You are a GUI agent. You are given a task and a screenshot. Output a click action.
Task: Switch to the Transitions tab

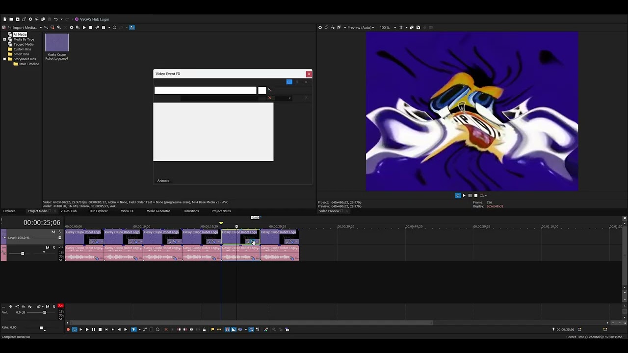pos(191,211)
